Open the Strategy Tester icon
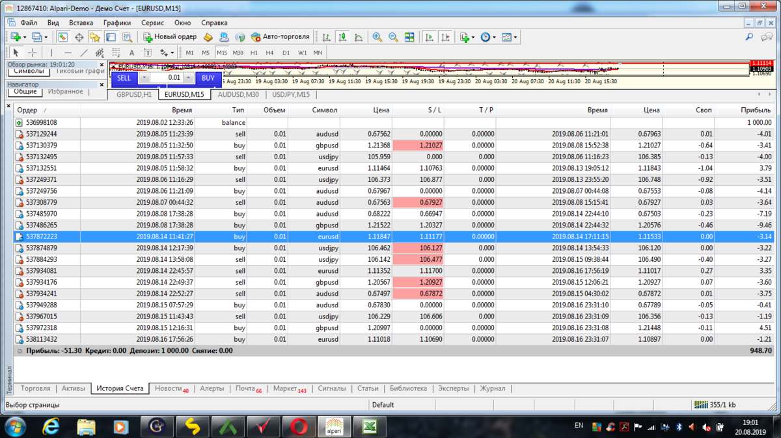The image size is (781, 438). [127, 37]
